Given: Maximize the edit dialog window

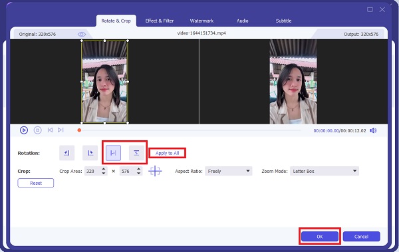Looking at the screenshot, I should tap(370, 9).
